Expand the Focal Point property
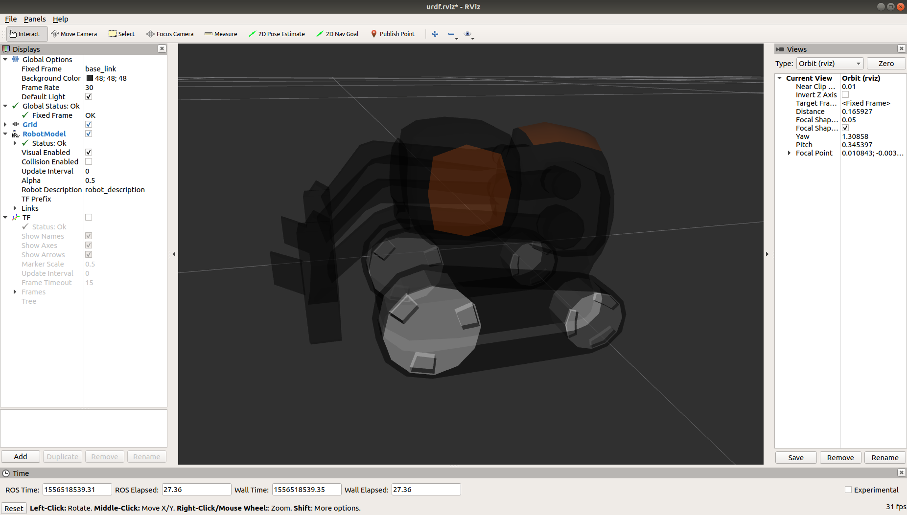Viewport: 907px width, 515px height. 789,153
